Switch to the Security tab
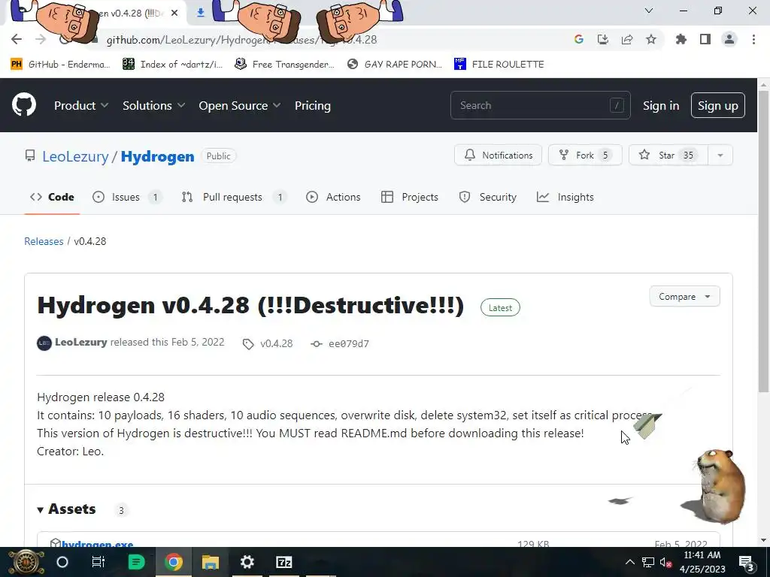The width and height of the screenshot is (770, 577). coord(487,197)
